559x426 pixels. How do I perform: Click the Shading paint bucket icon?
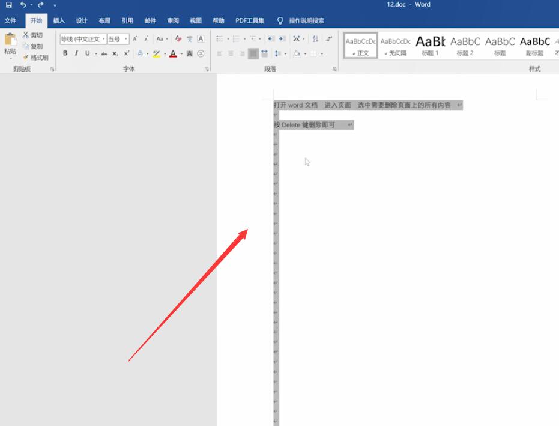[297, 53]
